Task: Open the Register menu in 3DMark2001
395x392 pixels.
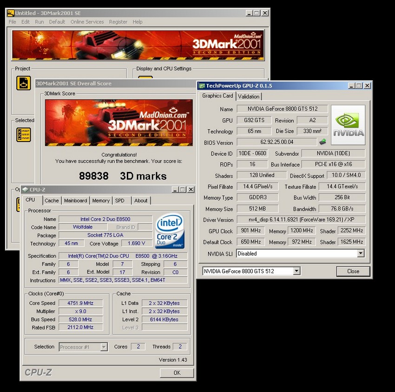Action: pyautogui.click(x=118, y=22)
